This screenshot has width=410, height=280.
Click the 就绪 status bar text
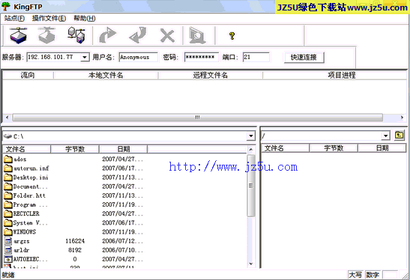click(x=8, y=275)
